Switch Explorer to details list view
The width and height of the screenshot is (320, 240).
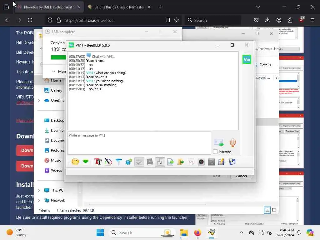(267, 210)
